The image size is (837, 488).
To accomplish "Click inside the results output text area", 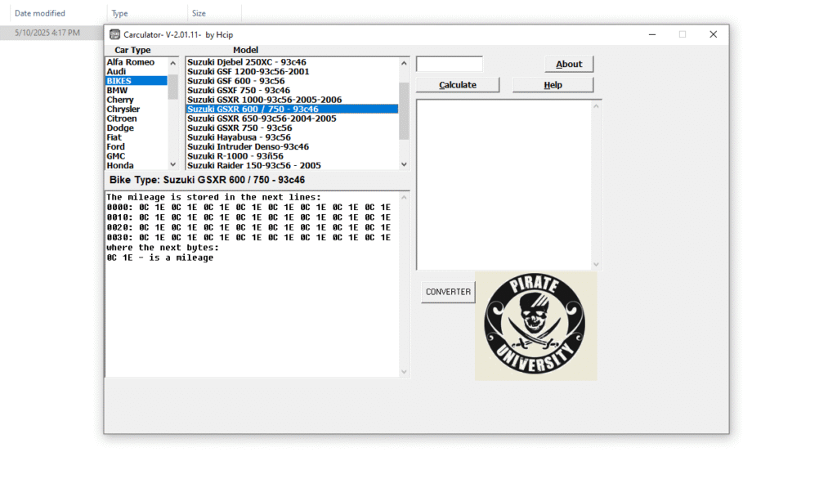I will point(504,184).
